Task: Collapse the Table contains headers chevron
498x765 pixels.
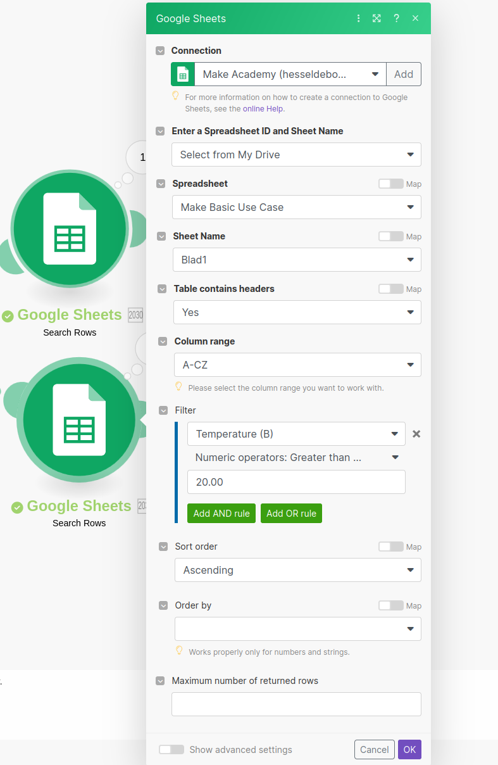Action: [x=162, y=289]
